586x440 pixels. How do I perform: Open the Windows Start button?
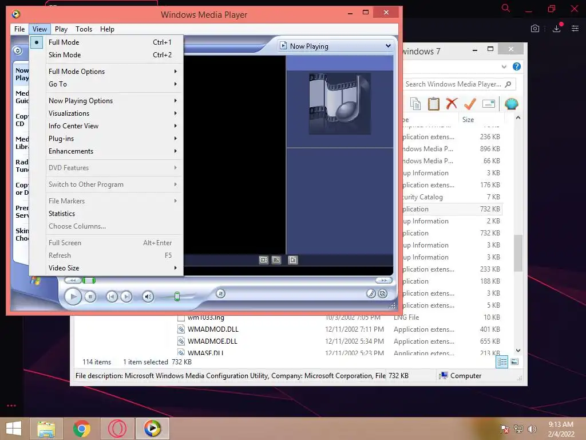14,429
